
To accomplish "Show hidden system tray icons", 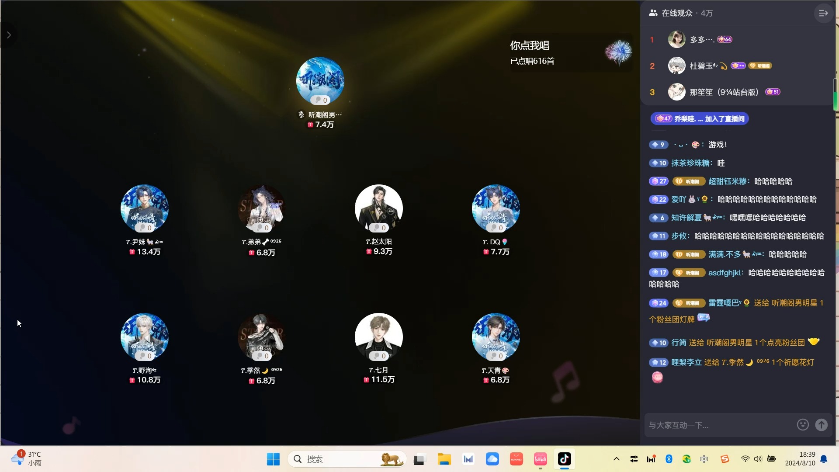I will click(617, 459).
